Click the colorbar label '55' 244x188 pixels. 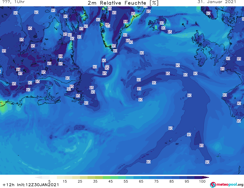(x=126, y=181)
